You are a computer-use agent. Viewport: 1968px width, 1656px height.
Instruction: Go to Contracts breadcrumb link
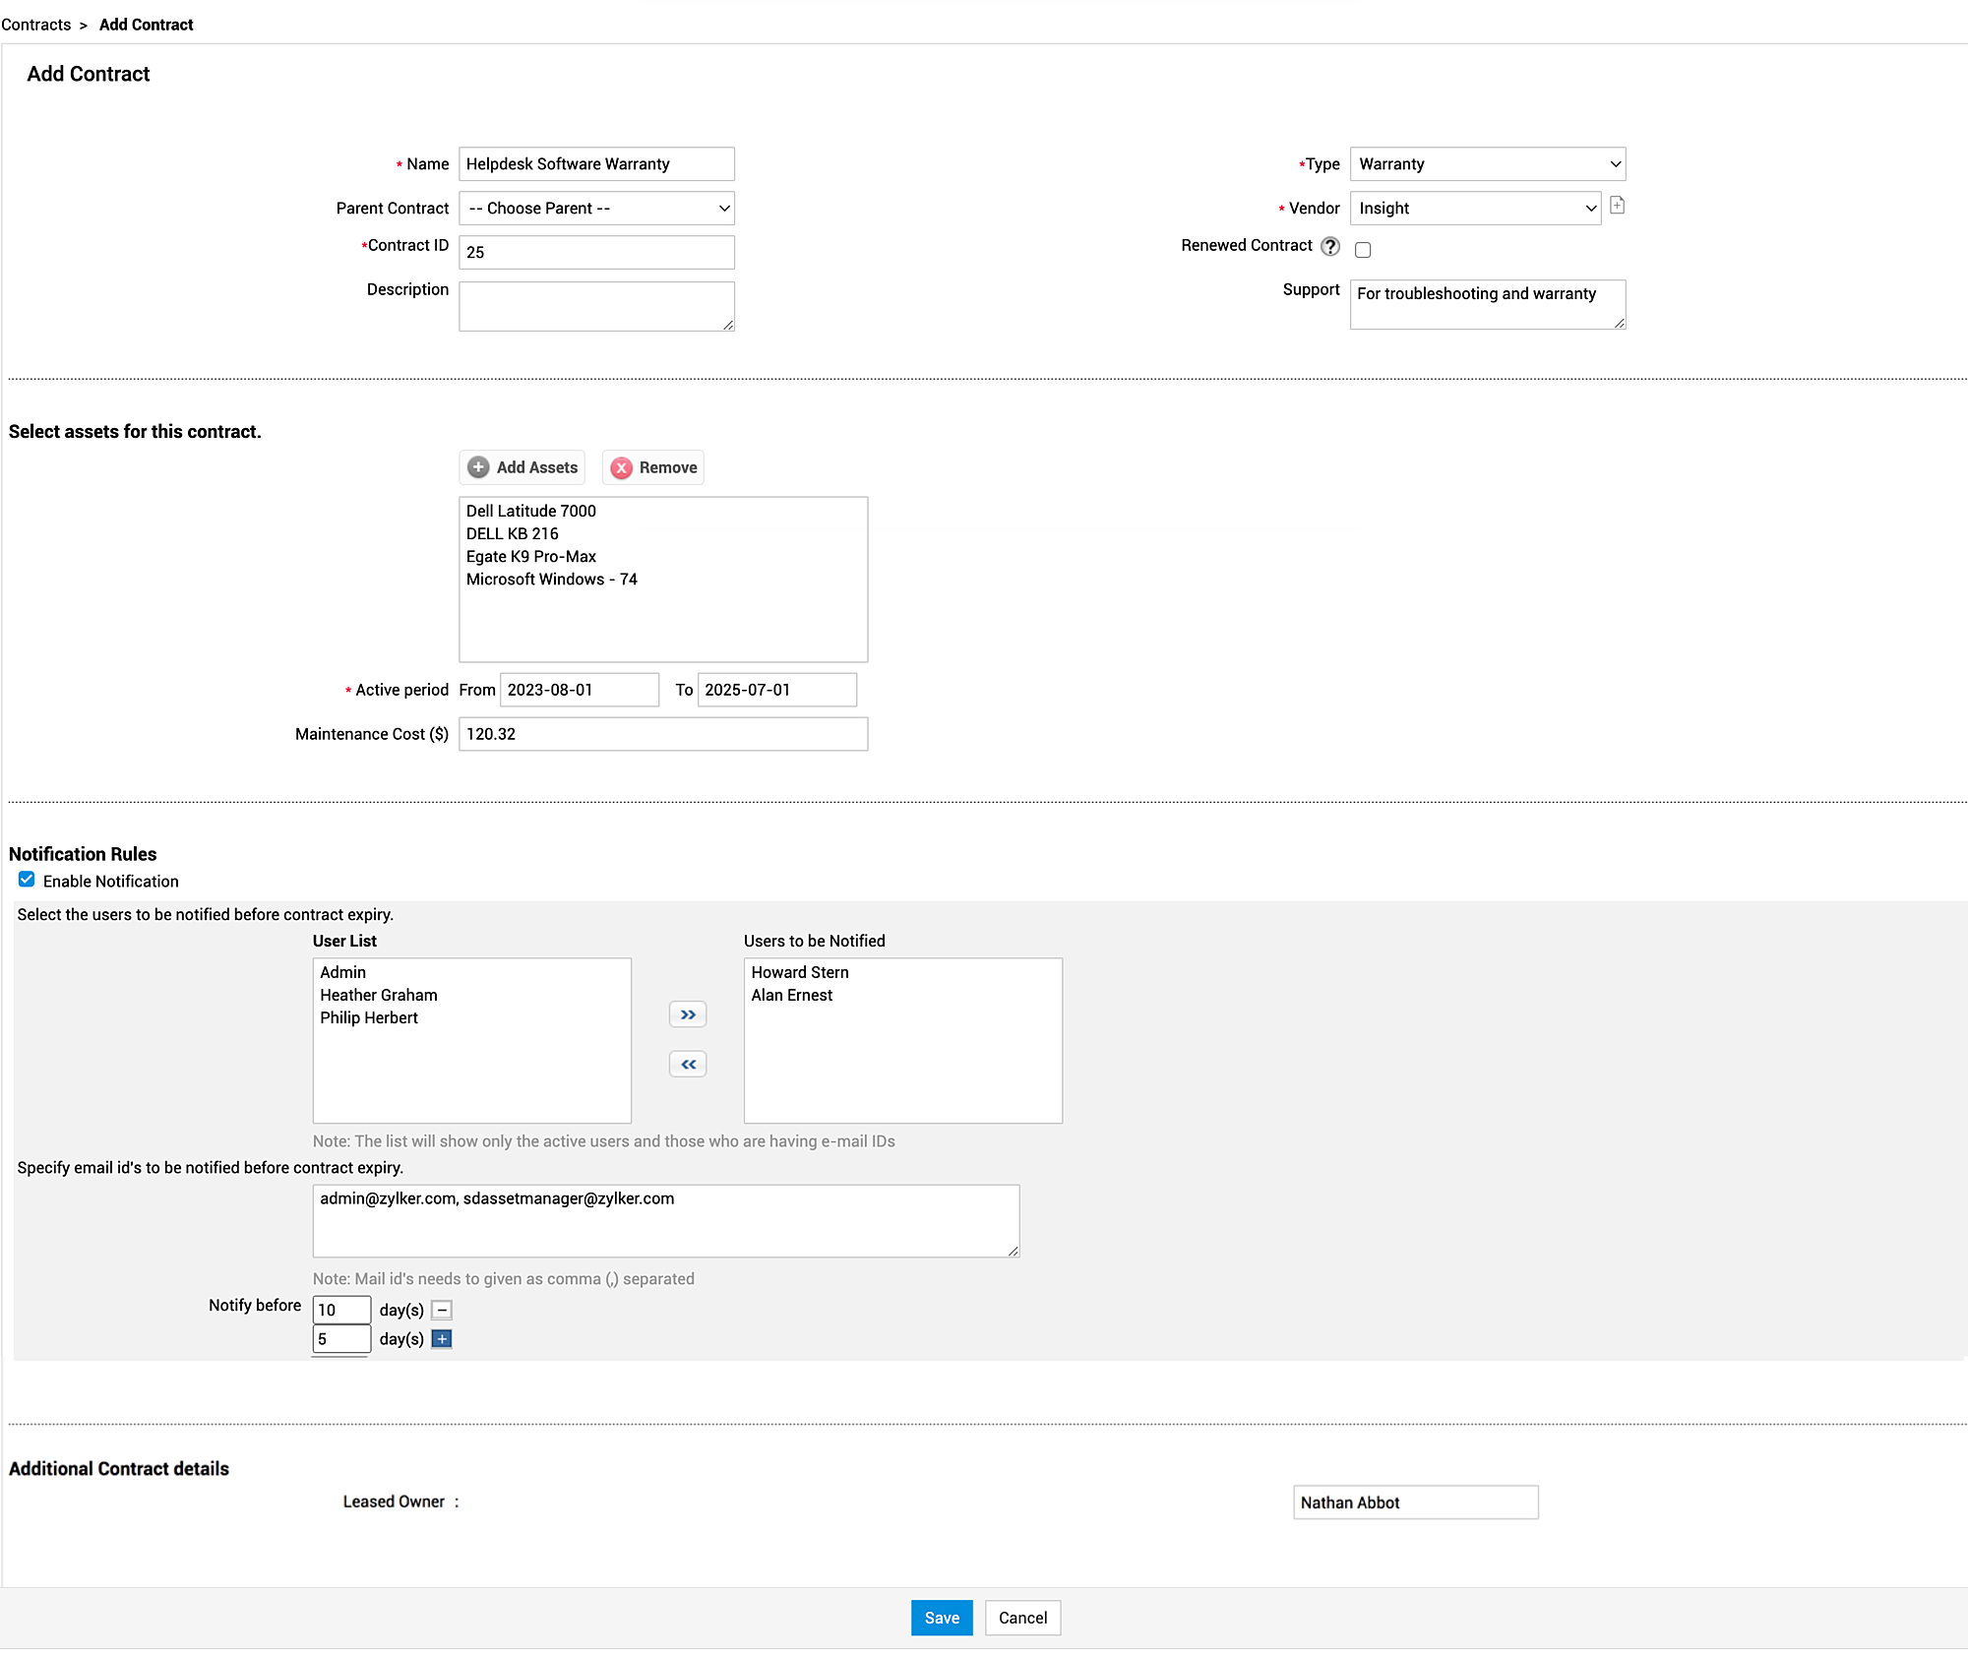[x=36, y=25]
